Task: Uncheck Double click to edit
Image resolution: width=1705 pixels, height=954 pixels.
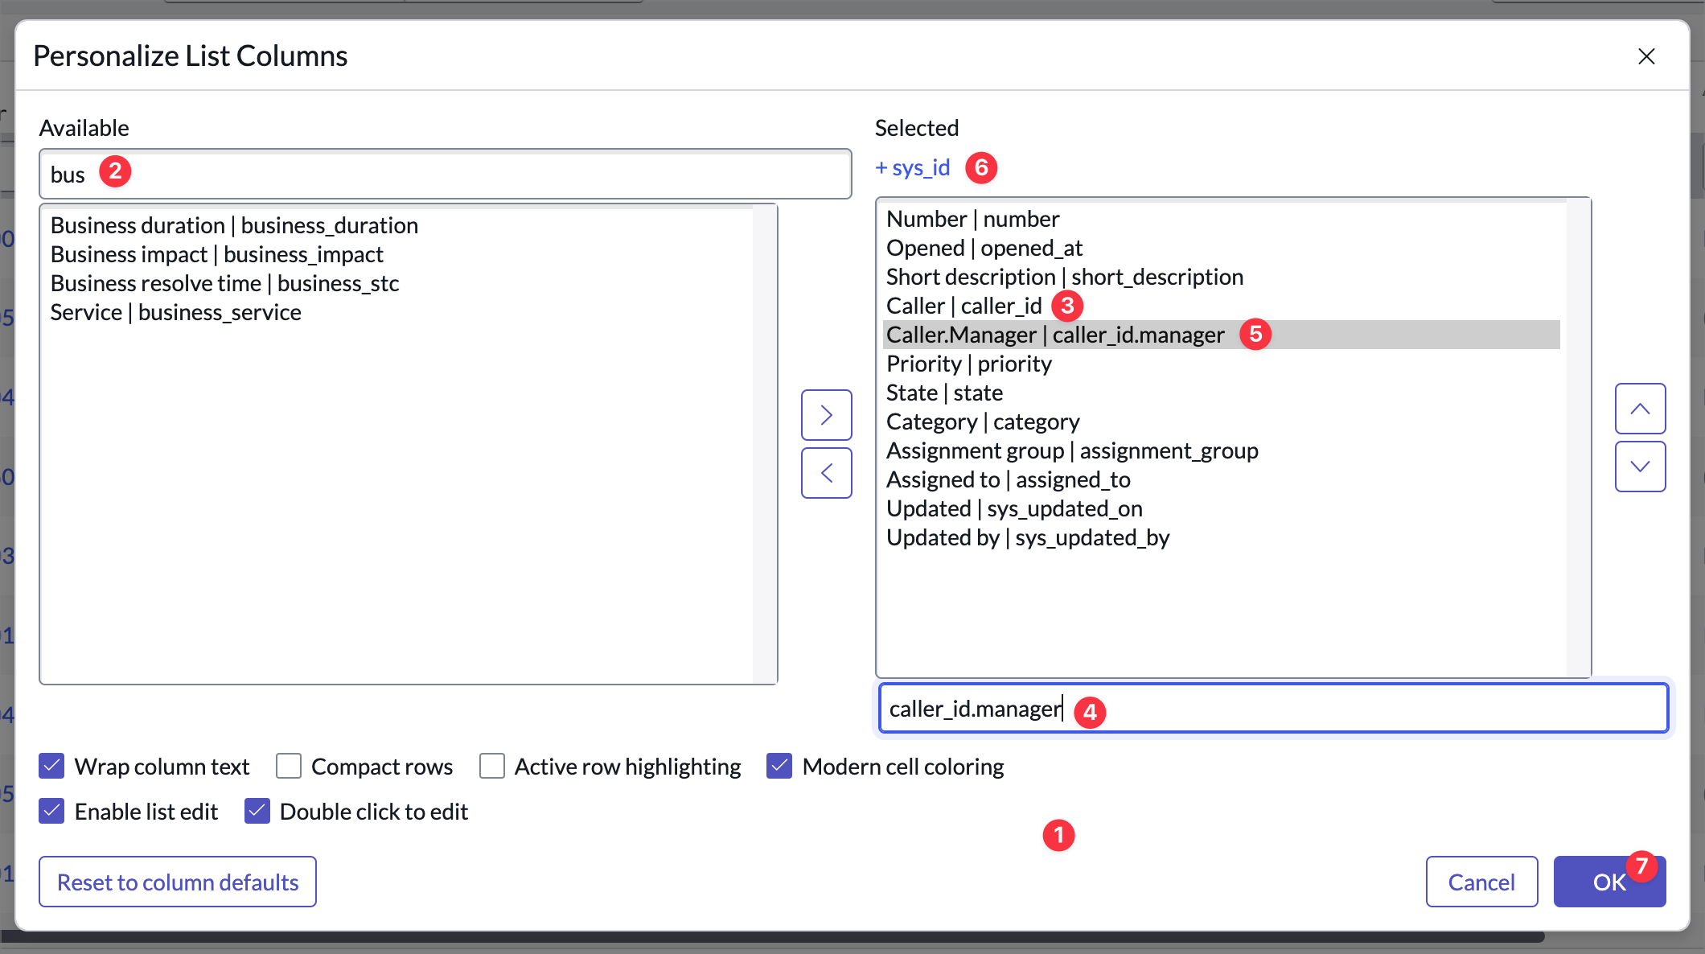Action: coord(257,811)
